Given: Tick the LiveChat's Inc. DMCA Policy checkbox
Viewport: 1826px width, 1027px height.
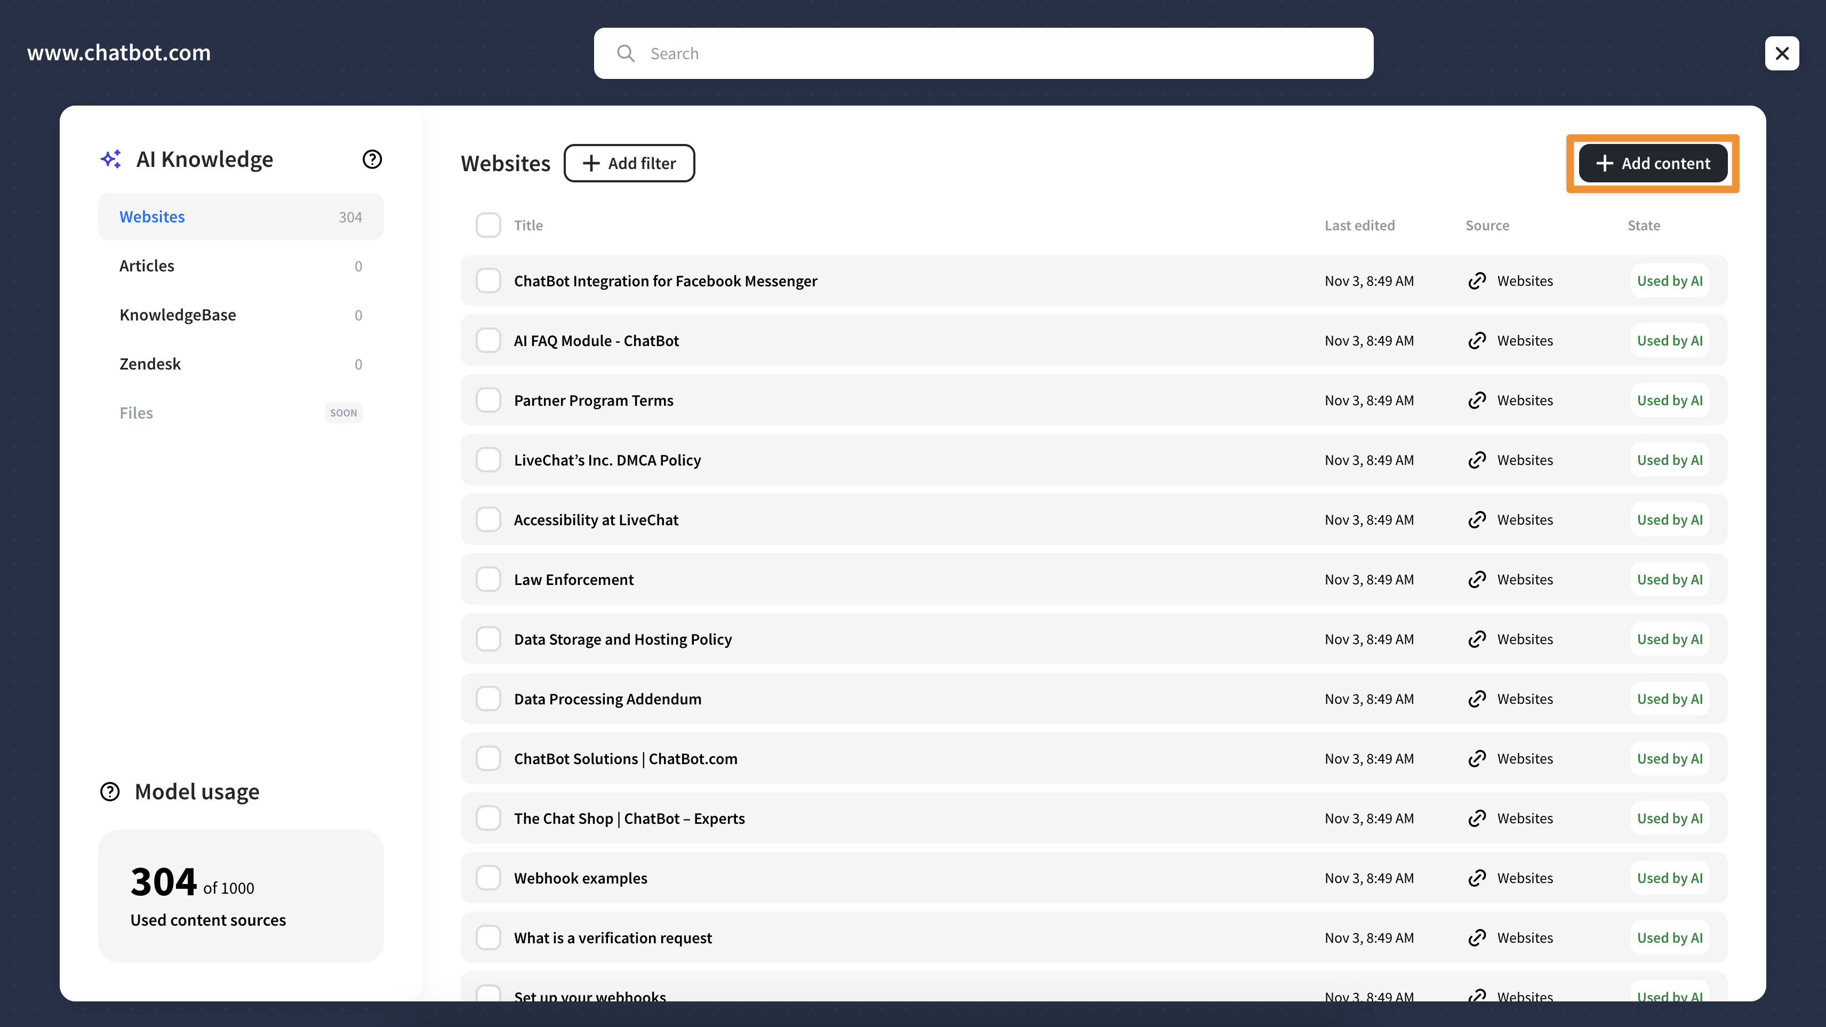Looking at the screenshot, I should pyautogui.click(x=488, y=460).
